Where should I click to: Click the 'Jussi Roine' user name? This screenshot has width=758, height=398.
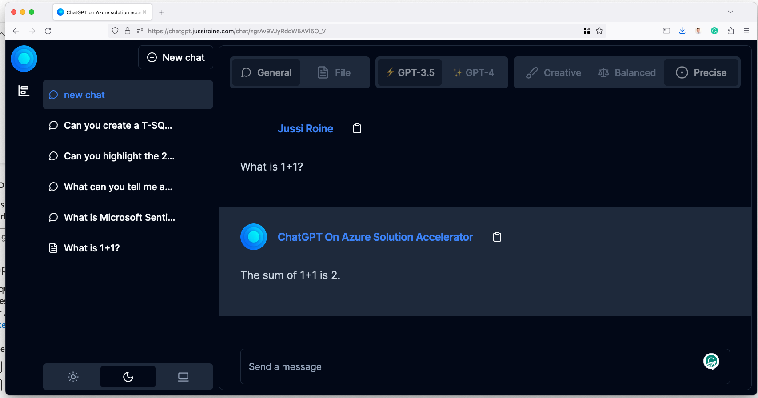pos(306,128)
